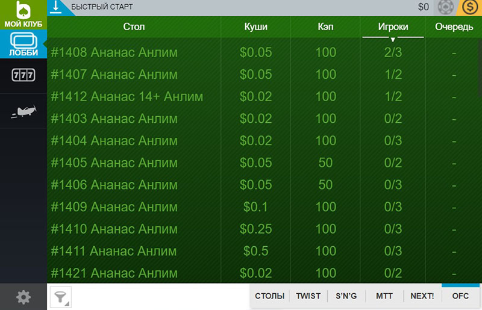Open table #1408 Ананас Анлим
The width and height of the screenshot is (482, 310).
(x=264, y=52)
